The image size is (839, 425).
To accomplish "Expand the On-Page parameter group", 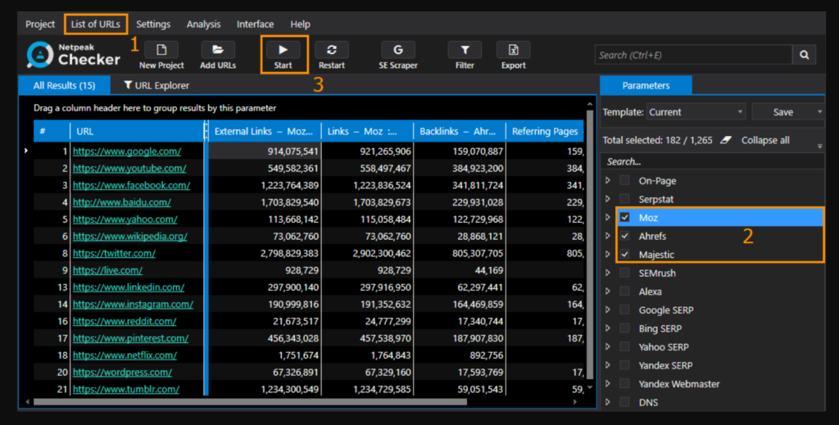I will [x=607, y=181].
